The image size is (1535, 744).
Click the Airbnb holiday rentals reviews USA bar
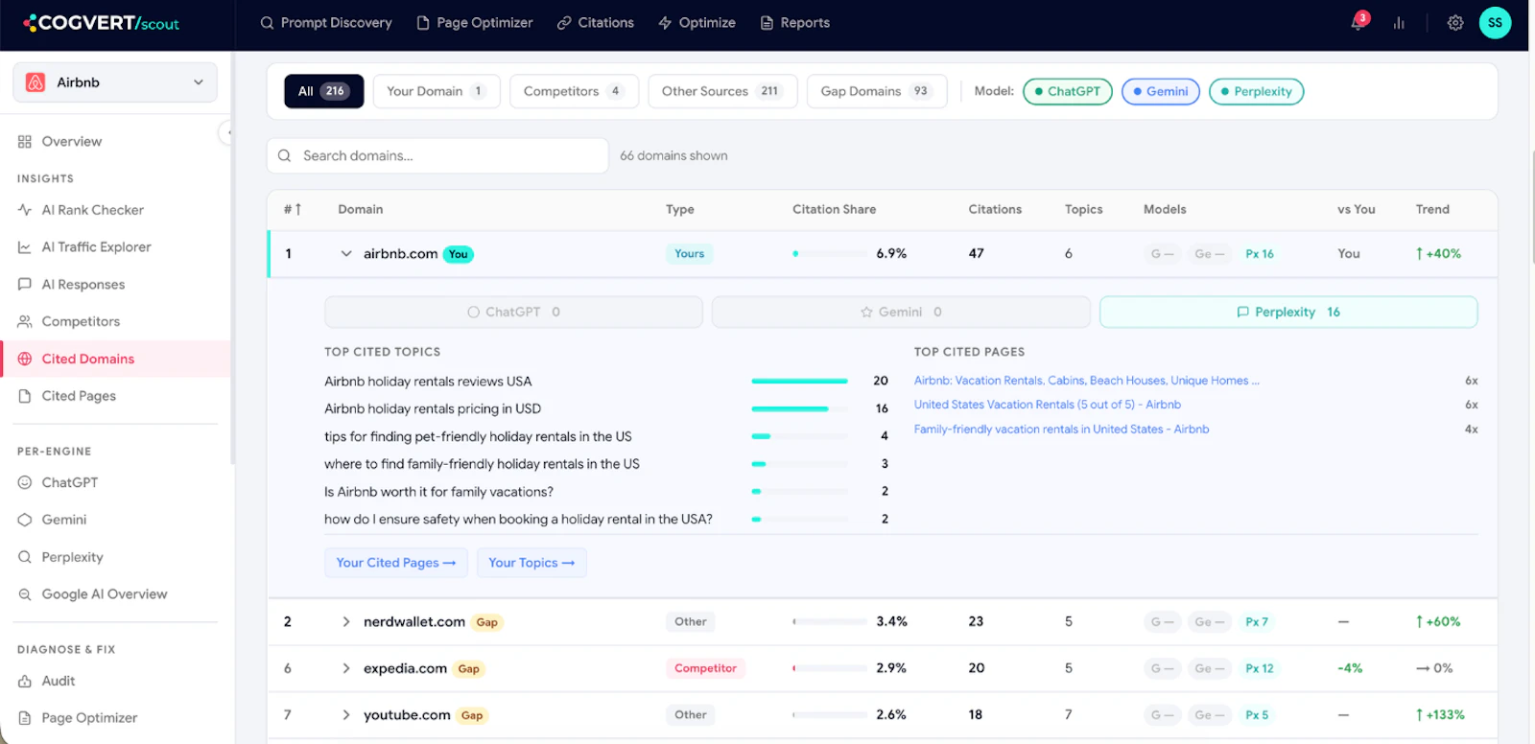tap(799, 382)
